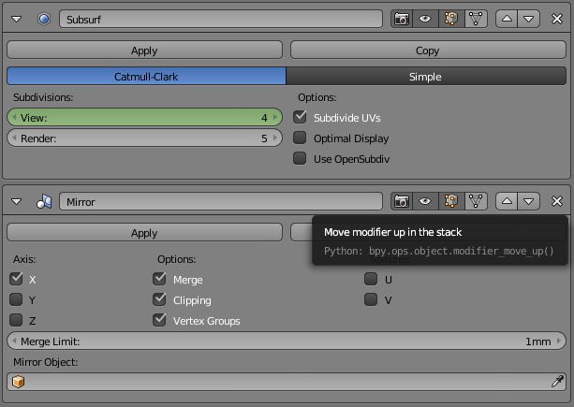Toggle Mirror adjust edit cage icon

pyautogui.click(x=476, y=201)
